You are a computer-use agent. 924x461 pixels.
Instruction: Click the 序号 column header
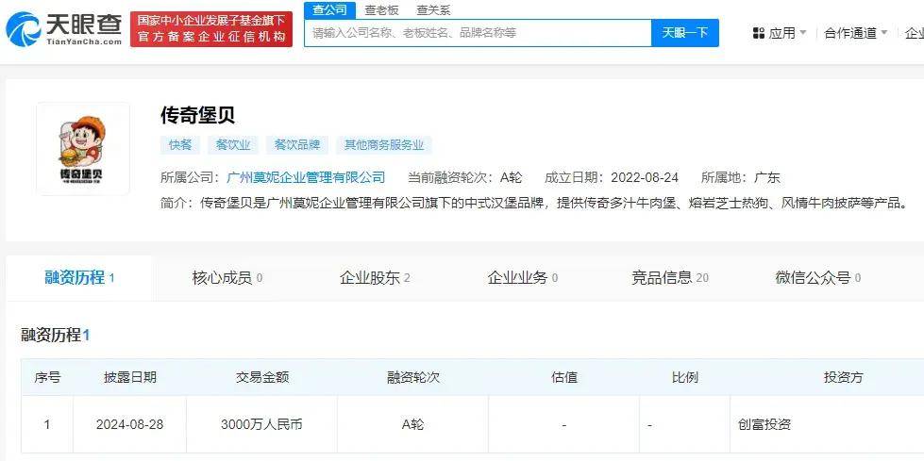tap(47, 377)
